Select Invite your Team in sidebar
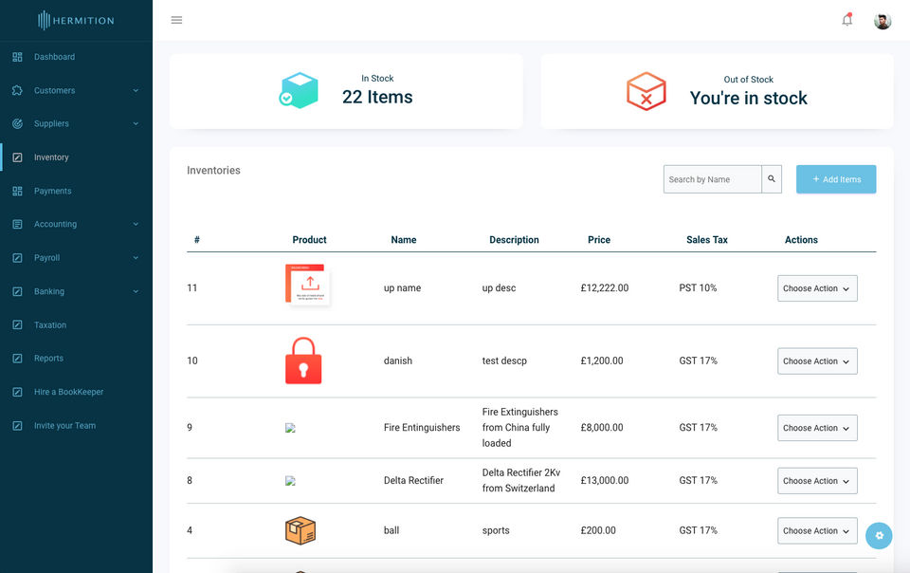910x573 pixels. (65, 426)
